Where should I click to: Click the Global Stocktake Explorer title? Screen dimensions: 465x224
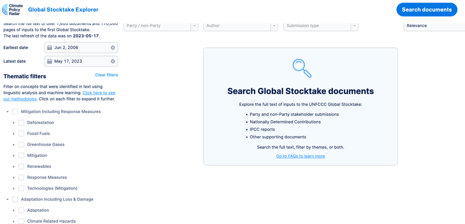(63, 10)
